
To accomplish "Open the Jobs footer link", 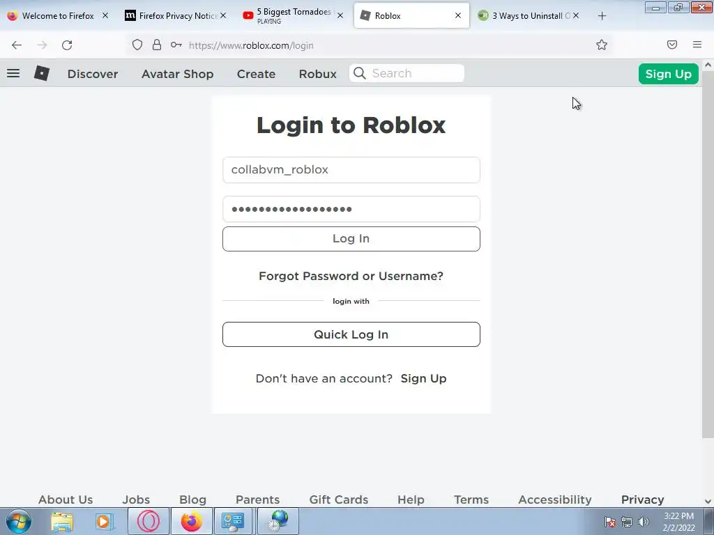I will (136, 499).
